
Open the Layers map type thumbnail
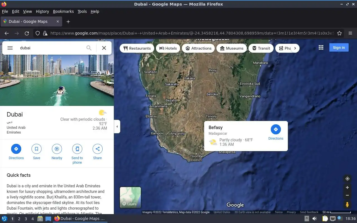tap(130, 197)
